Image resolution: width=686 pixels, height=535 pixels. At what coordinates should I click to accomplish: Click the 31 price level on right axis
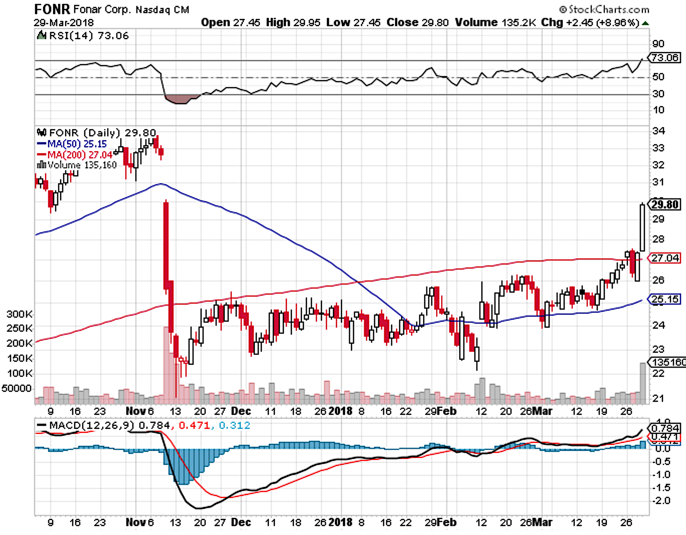tap(658, 182)
